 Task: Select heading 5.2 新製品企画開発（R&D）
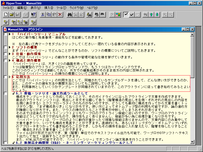coord(74,143)
